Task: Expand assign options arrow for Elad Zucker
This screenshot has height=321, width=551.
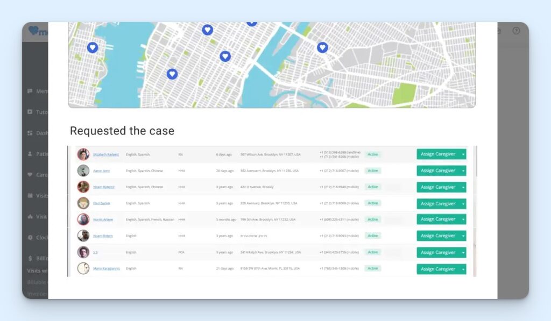Action: 463,204
